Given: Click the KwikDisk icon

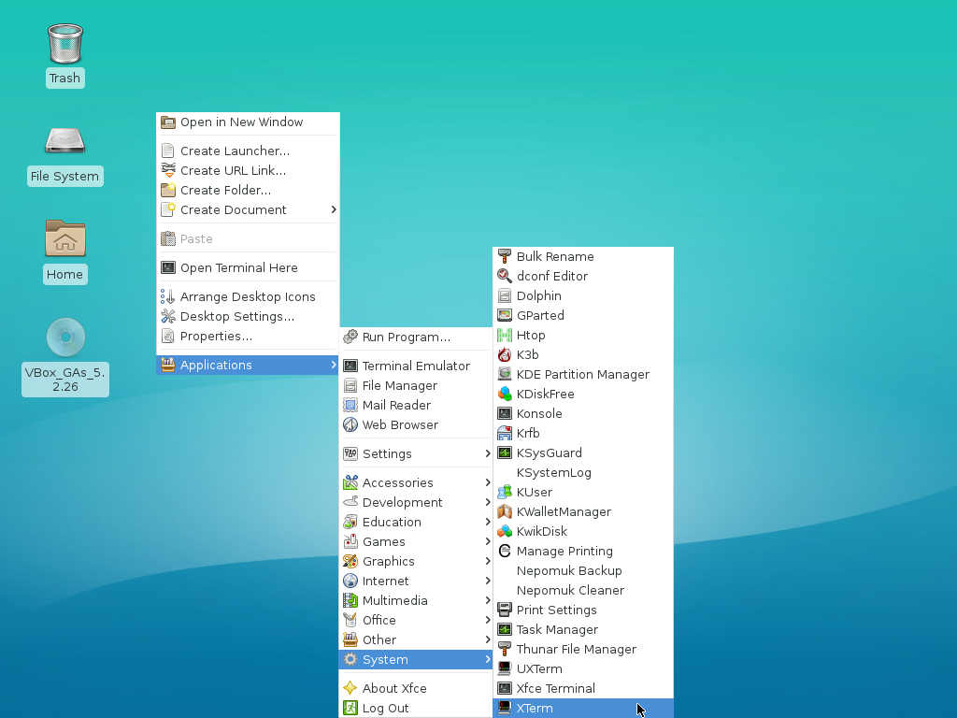Looking at the screenshot, I should 504,531.
